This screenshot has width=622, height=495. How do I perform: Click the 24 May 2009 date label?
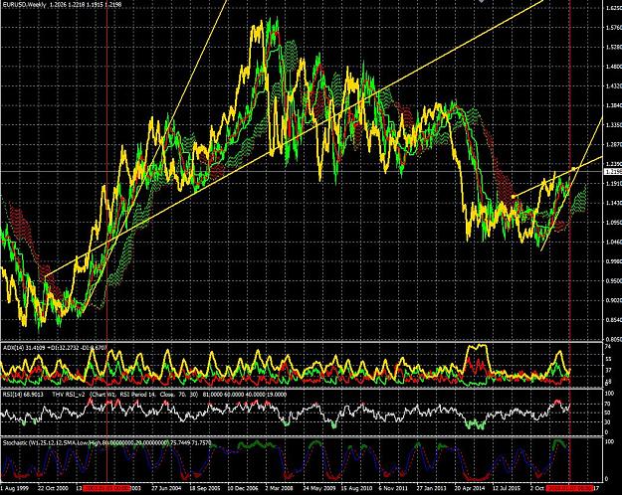click(x=318, y=488)
